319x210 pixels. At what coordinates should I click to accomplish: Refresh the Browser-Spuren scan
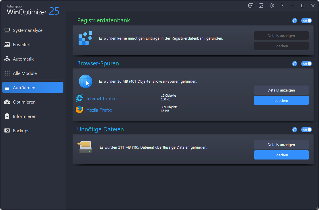295,64
